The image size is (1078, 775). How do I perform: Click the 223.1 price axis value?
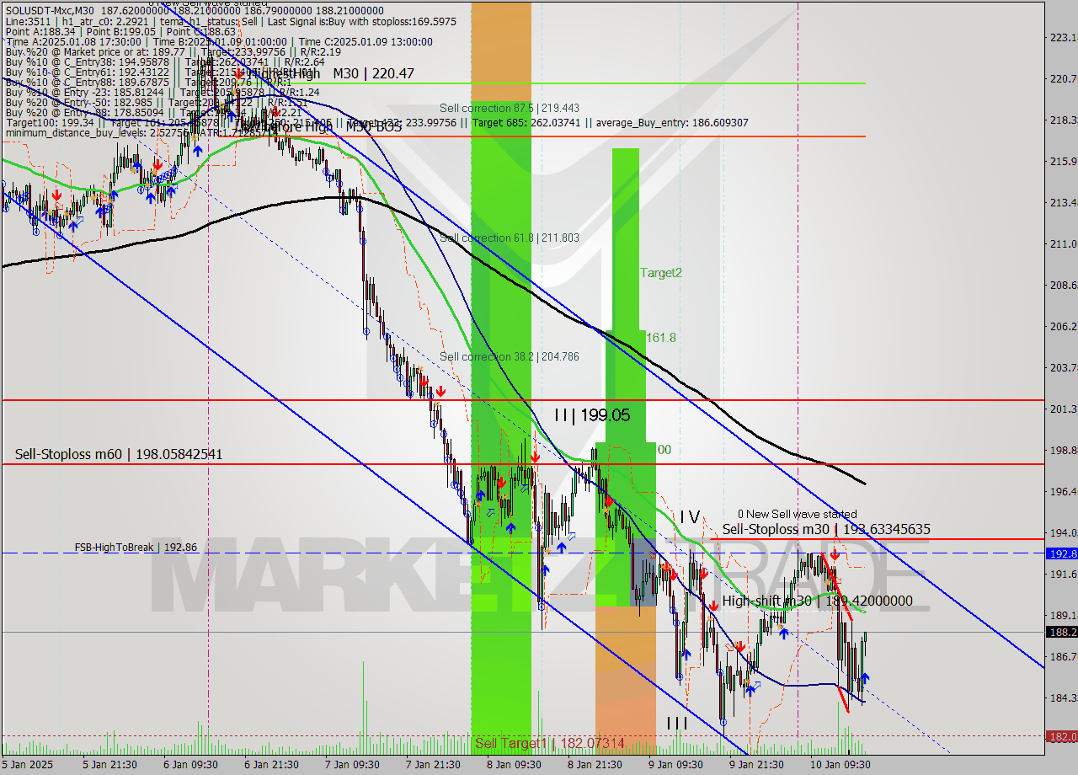coord(1062,37)
